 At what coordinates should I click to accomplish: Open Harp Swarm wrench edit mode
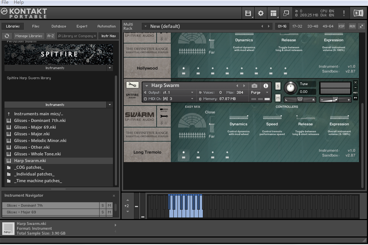(132, 85)
